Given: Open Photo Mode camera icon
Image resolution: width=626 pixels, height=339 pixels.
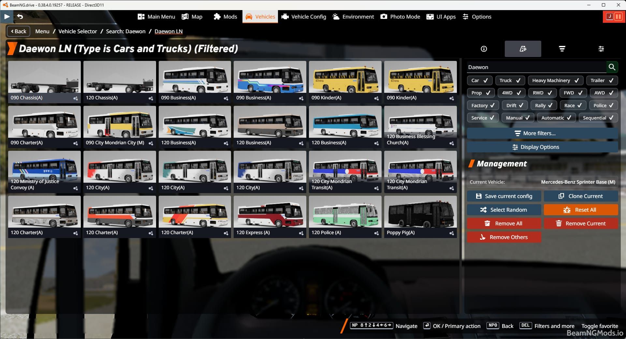Looking at the screenshot, I should (384, 17).
